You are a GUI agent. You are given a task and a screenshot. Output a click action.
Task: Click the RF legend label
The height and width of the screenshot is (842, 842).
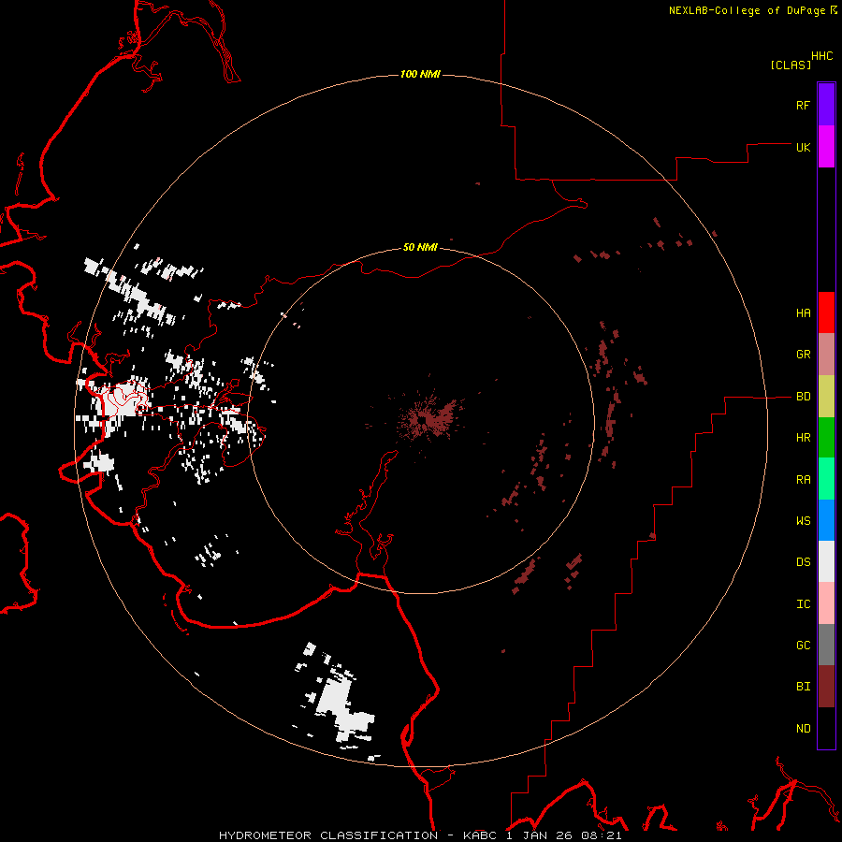(803, 105)
